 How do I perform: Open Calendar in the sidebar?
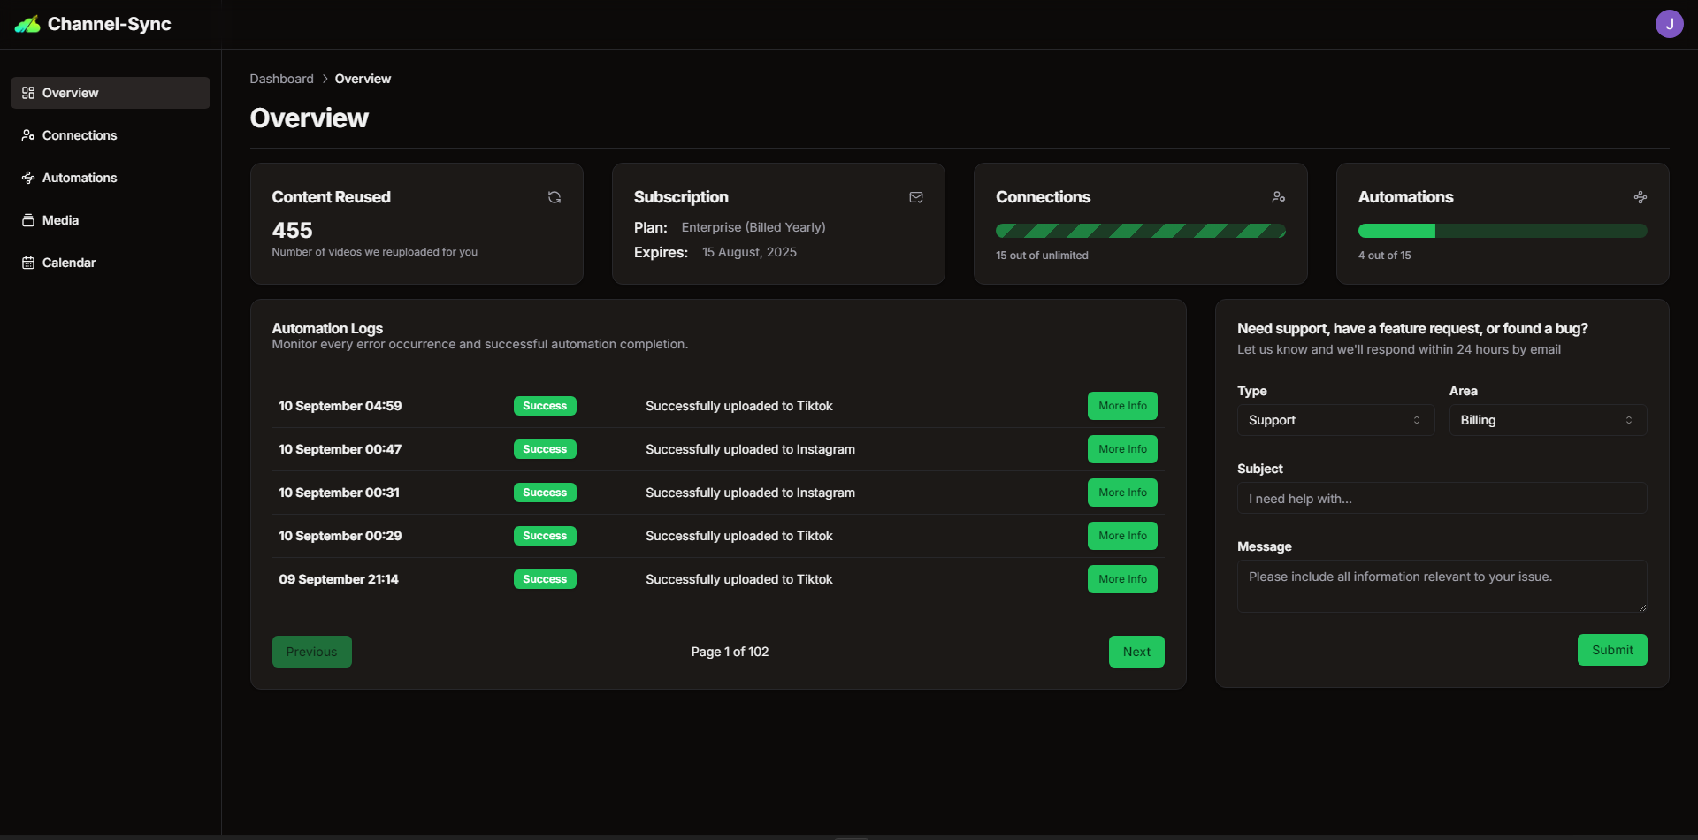[x=111, y=263]
